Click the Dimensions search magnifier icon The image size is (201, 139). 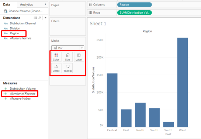point(40,18)
